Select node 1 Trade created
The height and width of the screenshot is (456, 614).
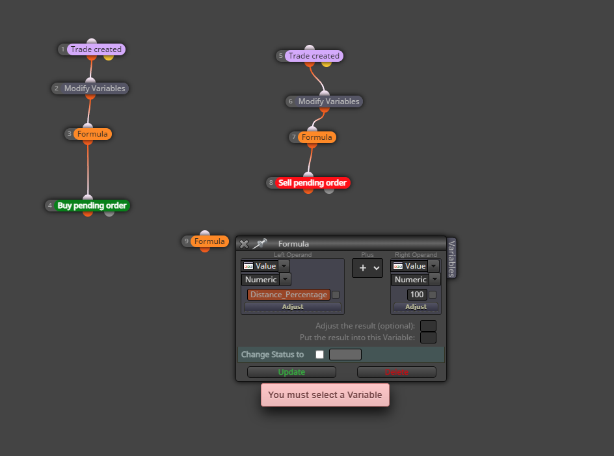[x=96, y=49]
